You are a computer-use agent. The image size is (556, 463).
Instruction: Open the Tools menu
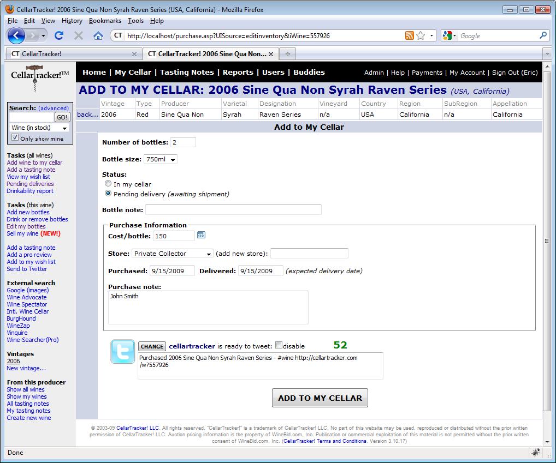pos(135,21)
